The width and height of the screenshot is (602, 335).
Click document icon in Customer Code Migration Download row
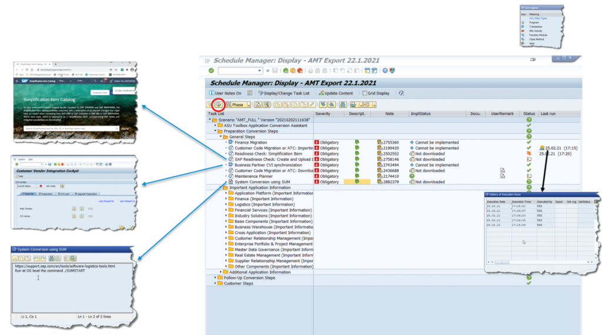pos(503,171)
